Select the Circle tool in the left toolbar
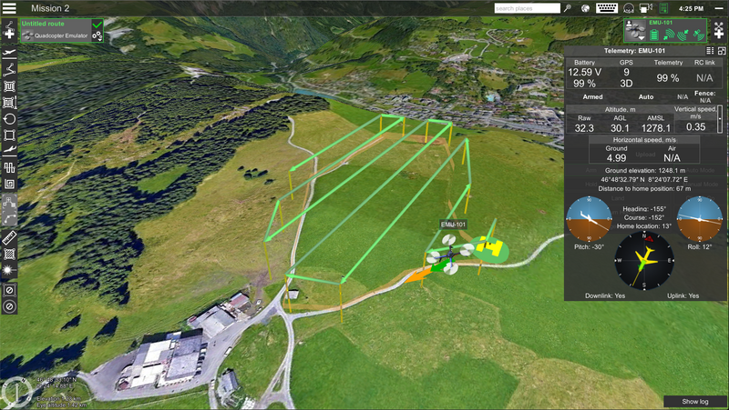This screenshot has width=729, height=410. pyautogui.click(x=10, y=118)
